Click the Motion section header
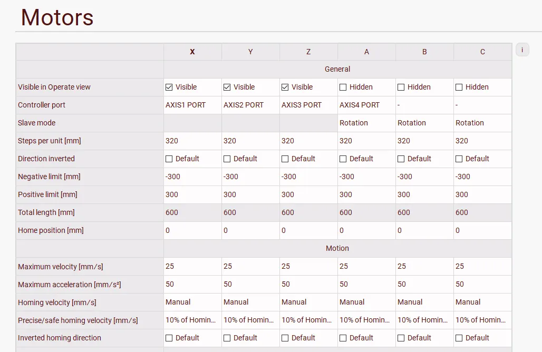 point(337,248)
